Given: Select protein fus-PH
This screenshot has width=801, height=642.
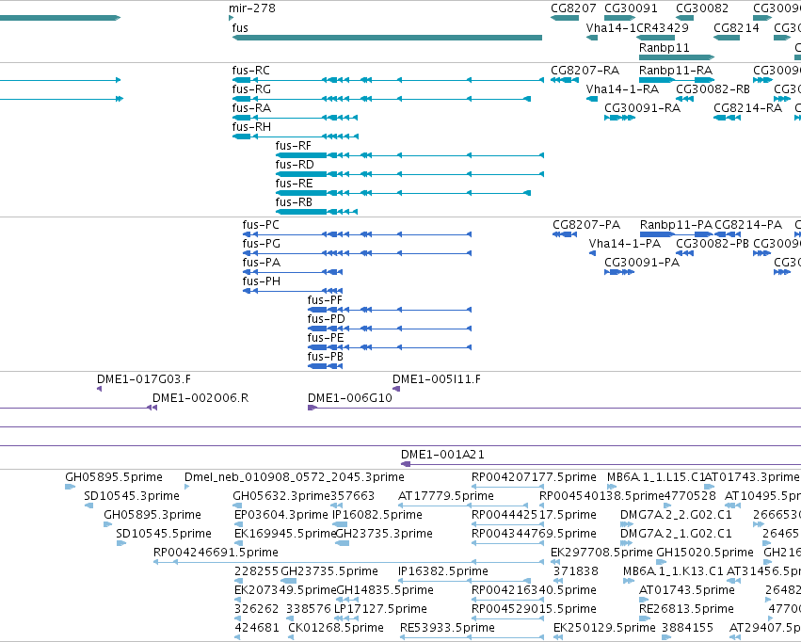Looking at the screenshot, I should click(293, 291).
